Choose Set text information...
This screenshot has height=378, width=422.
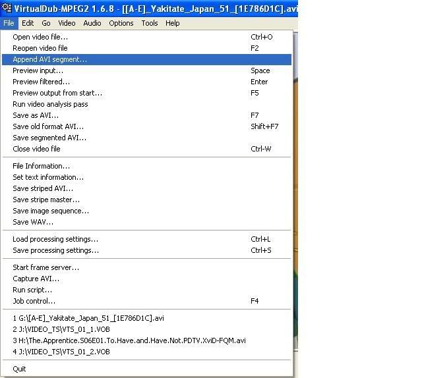(146, 177)
